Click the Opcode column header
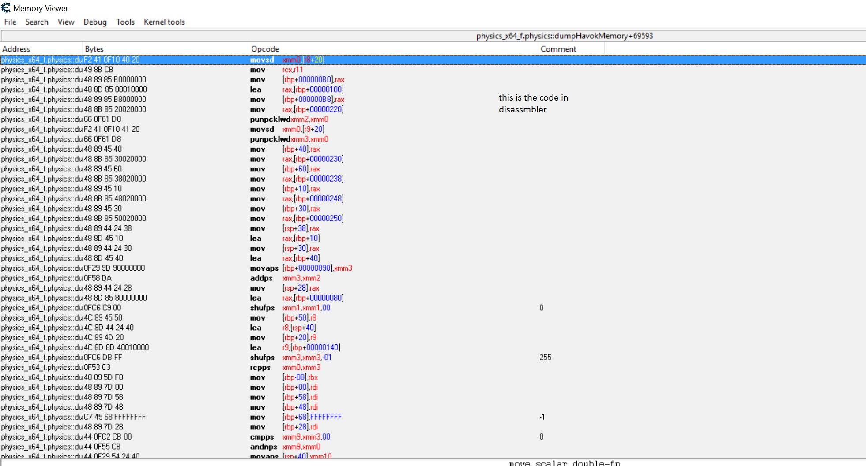This screenshot has height=466, width=866. (x=265, y=49)
